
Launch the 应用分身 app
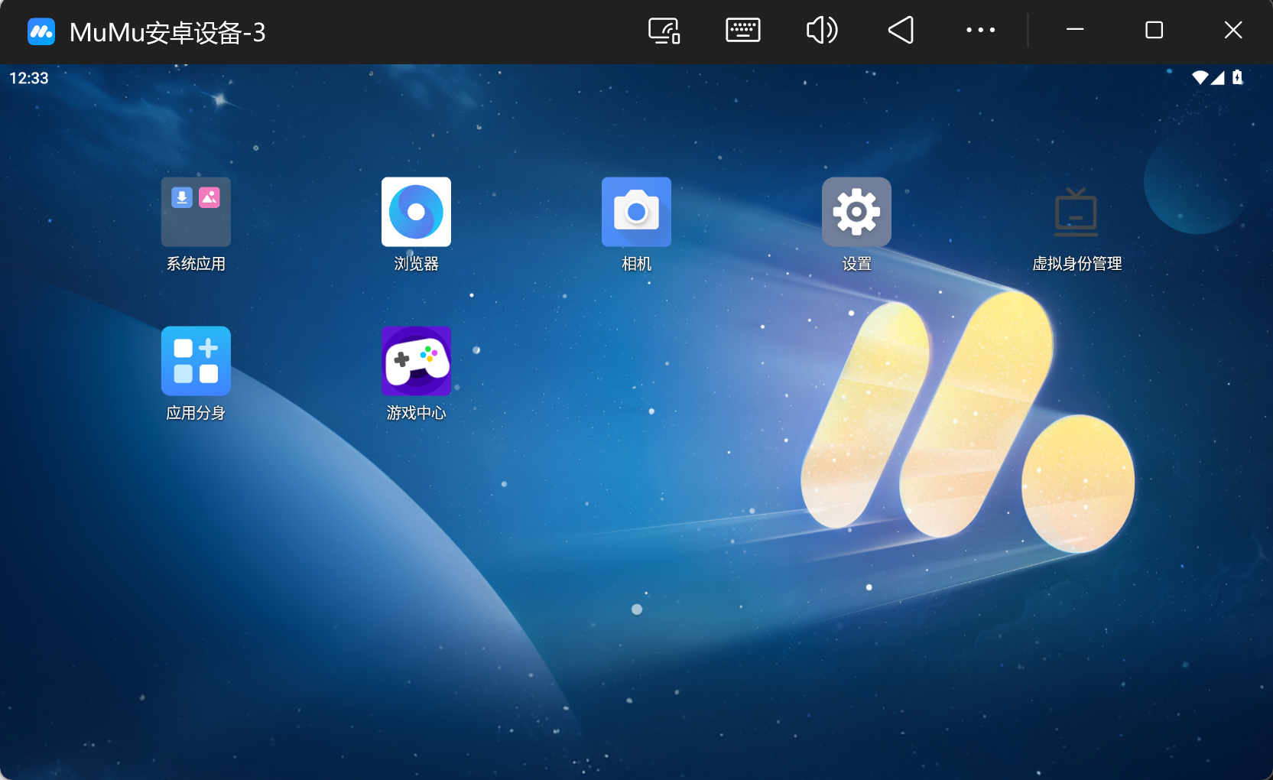pos(196,361)
